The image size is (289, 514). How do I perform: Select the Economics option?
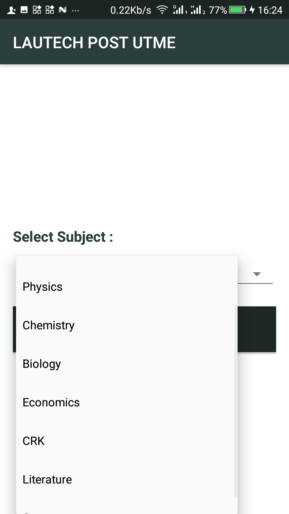click(x=51, y=402)
